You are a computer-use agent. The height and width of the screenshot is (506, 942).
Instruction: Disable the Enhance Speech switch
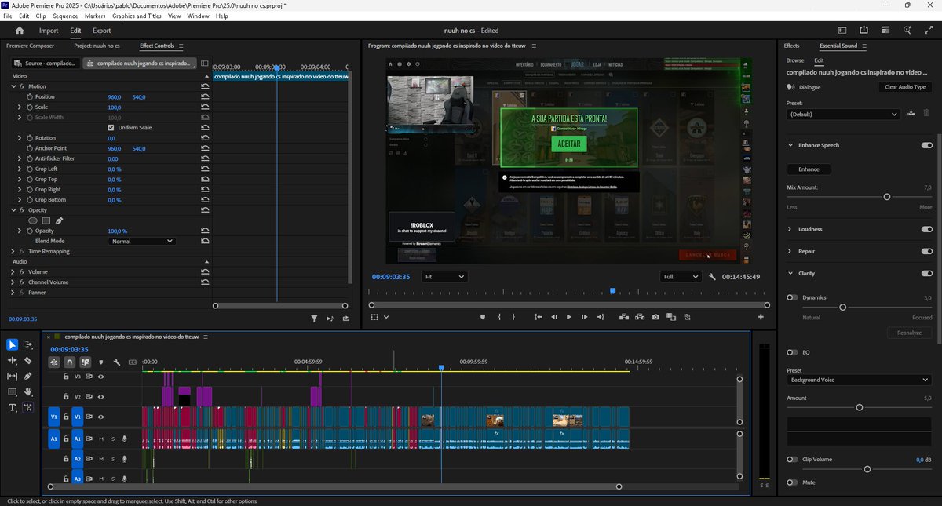[x=927, y=145]
